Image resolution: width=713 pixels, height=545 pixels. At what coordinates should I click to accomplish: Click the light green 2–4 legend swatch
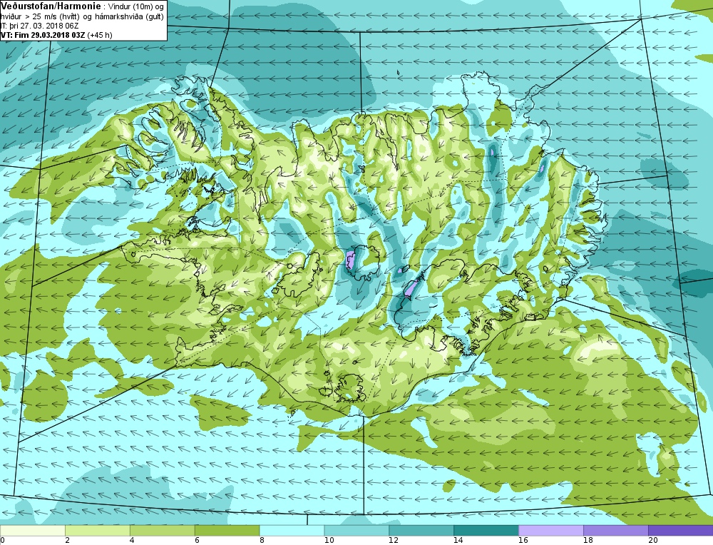click(x=97, y=531)
